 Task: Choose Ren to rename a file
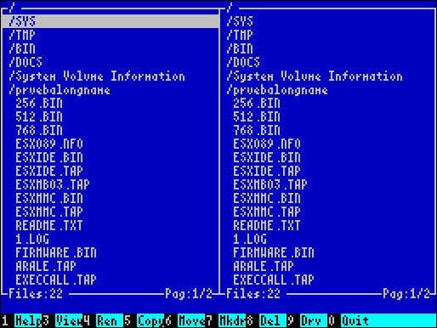(x=110, y=320)
